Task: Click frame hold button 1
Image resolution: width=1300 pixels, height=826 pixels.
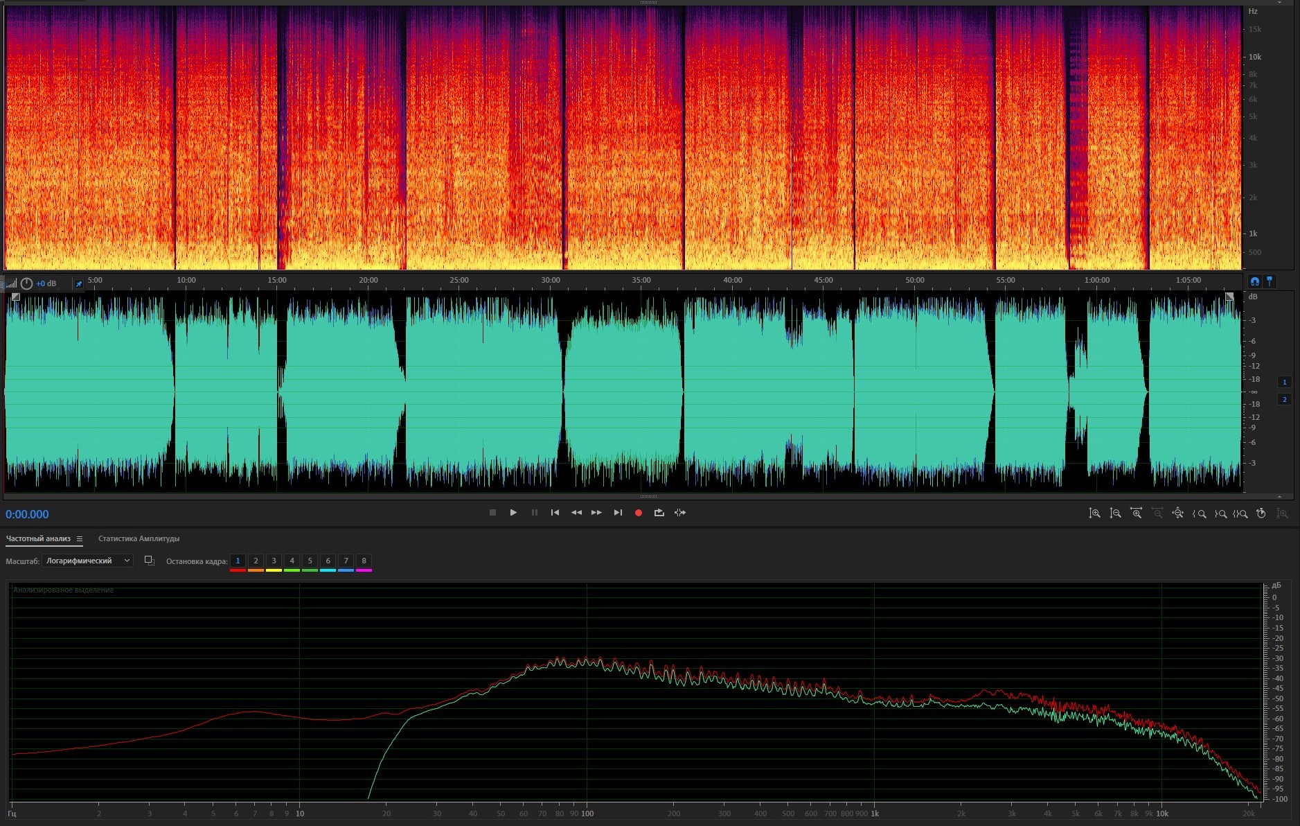Action: [238, 561]
